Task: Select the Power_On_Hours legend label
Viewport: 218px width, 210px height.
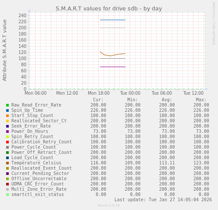Action: coord(30,132)
